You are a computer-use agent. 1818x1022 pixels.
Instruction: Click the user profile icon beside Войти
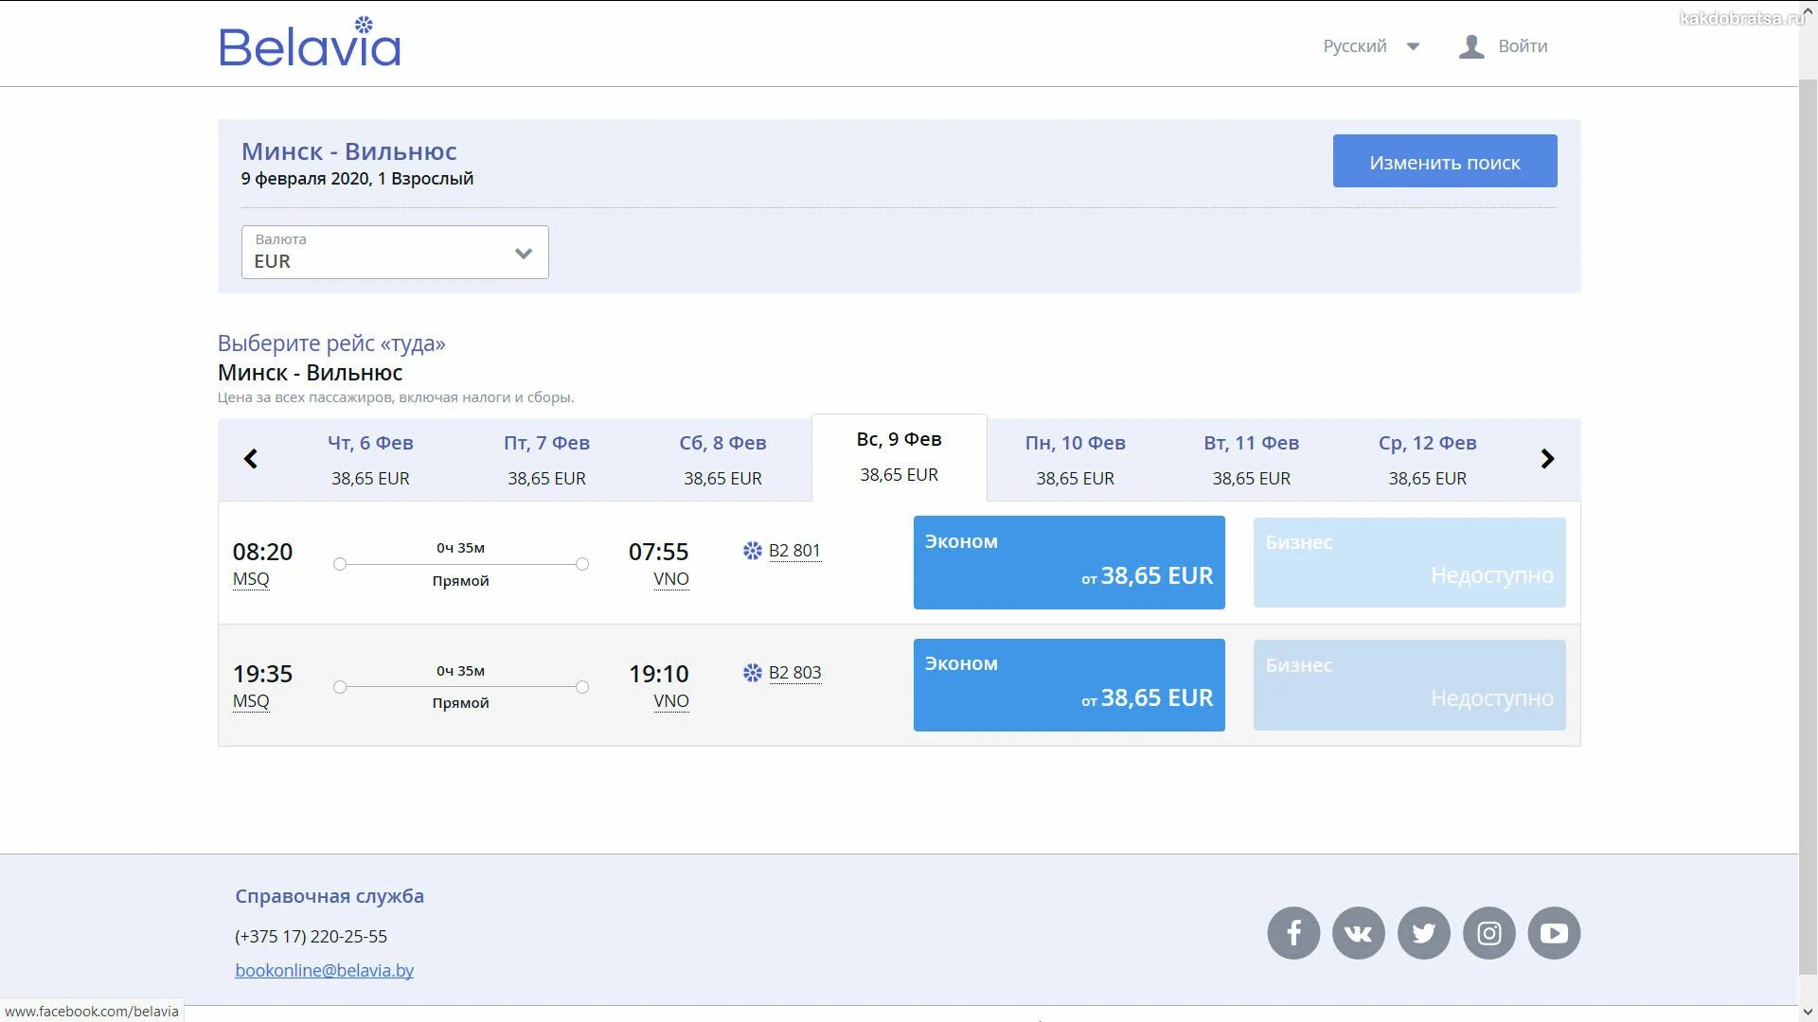(x=1470, y=46)
